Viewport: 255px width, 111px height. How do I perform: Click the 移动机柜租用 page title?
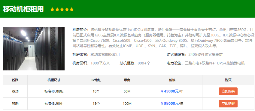click(x=23, y=9)
